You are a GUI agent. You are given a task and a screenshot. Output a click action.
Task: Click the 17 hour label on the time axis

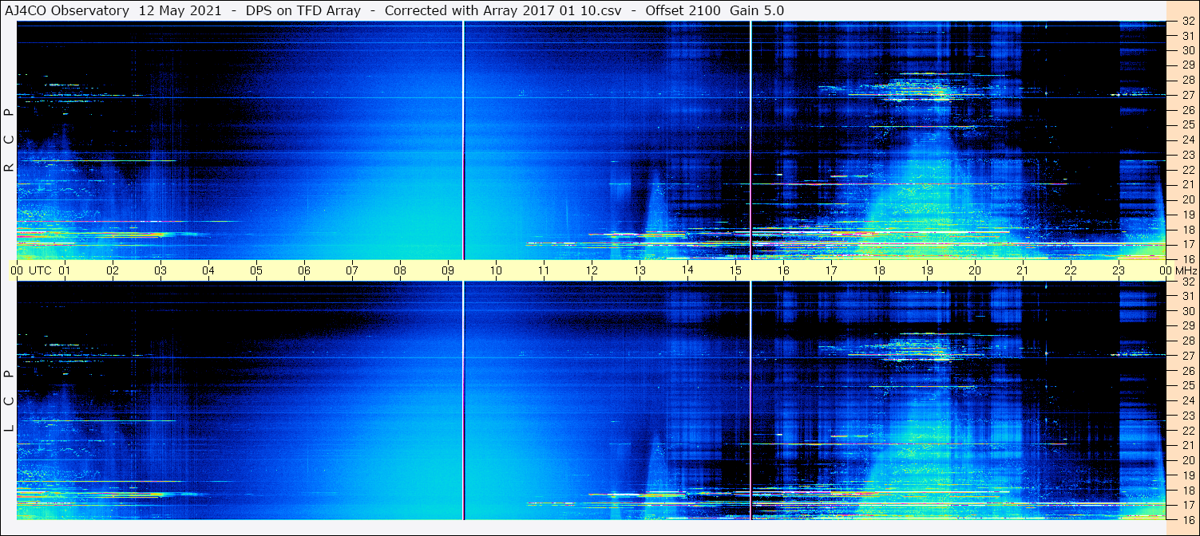pyautogui.click(x=831, y=270)
